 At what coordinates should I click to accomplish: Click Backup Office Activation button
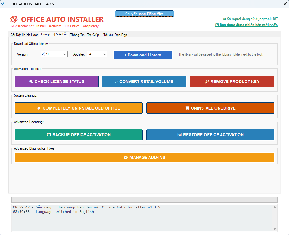78,135
